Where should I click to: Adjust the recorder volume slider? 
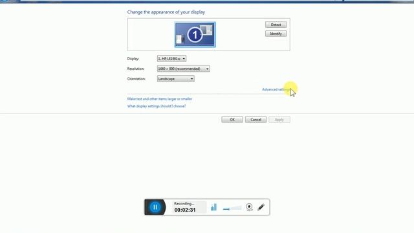pos(232,208)
